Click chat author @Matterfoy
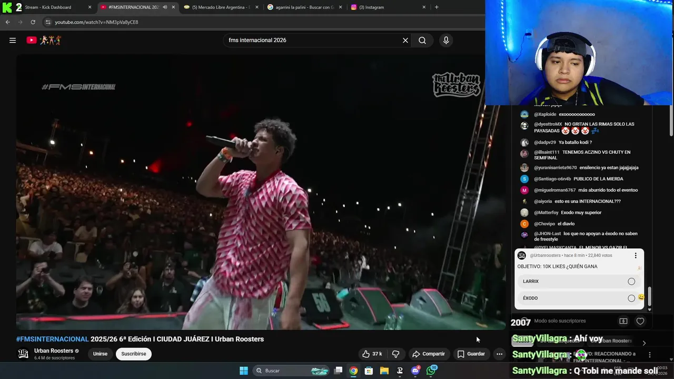Screen dimensions: 674x379 (546, 213)
